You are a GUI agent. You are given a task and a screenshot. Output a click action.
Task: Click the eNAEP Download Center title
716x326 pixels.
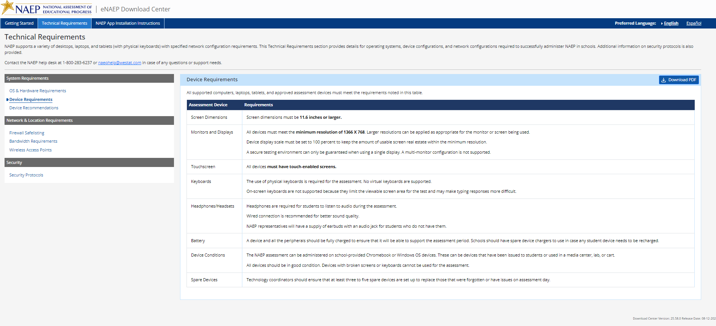click(135, 9)
